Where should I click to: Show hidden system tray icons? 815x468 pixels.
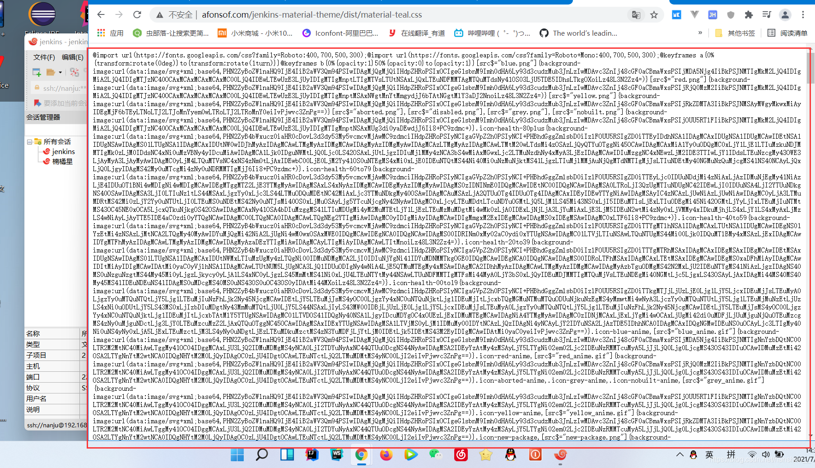click(x=680, y=455)
